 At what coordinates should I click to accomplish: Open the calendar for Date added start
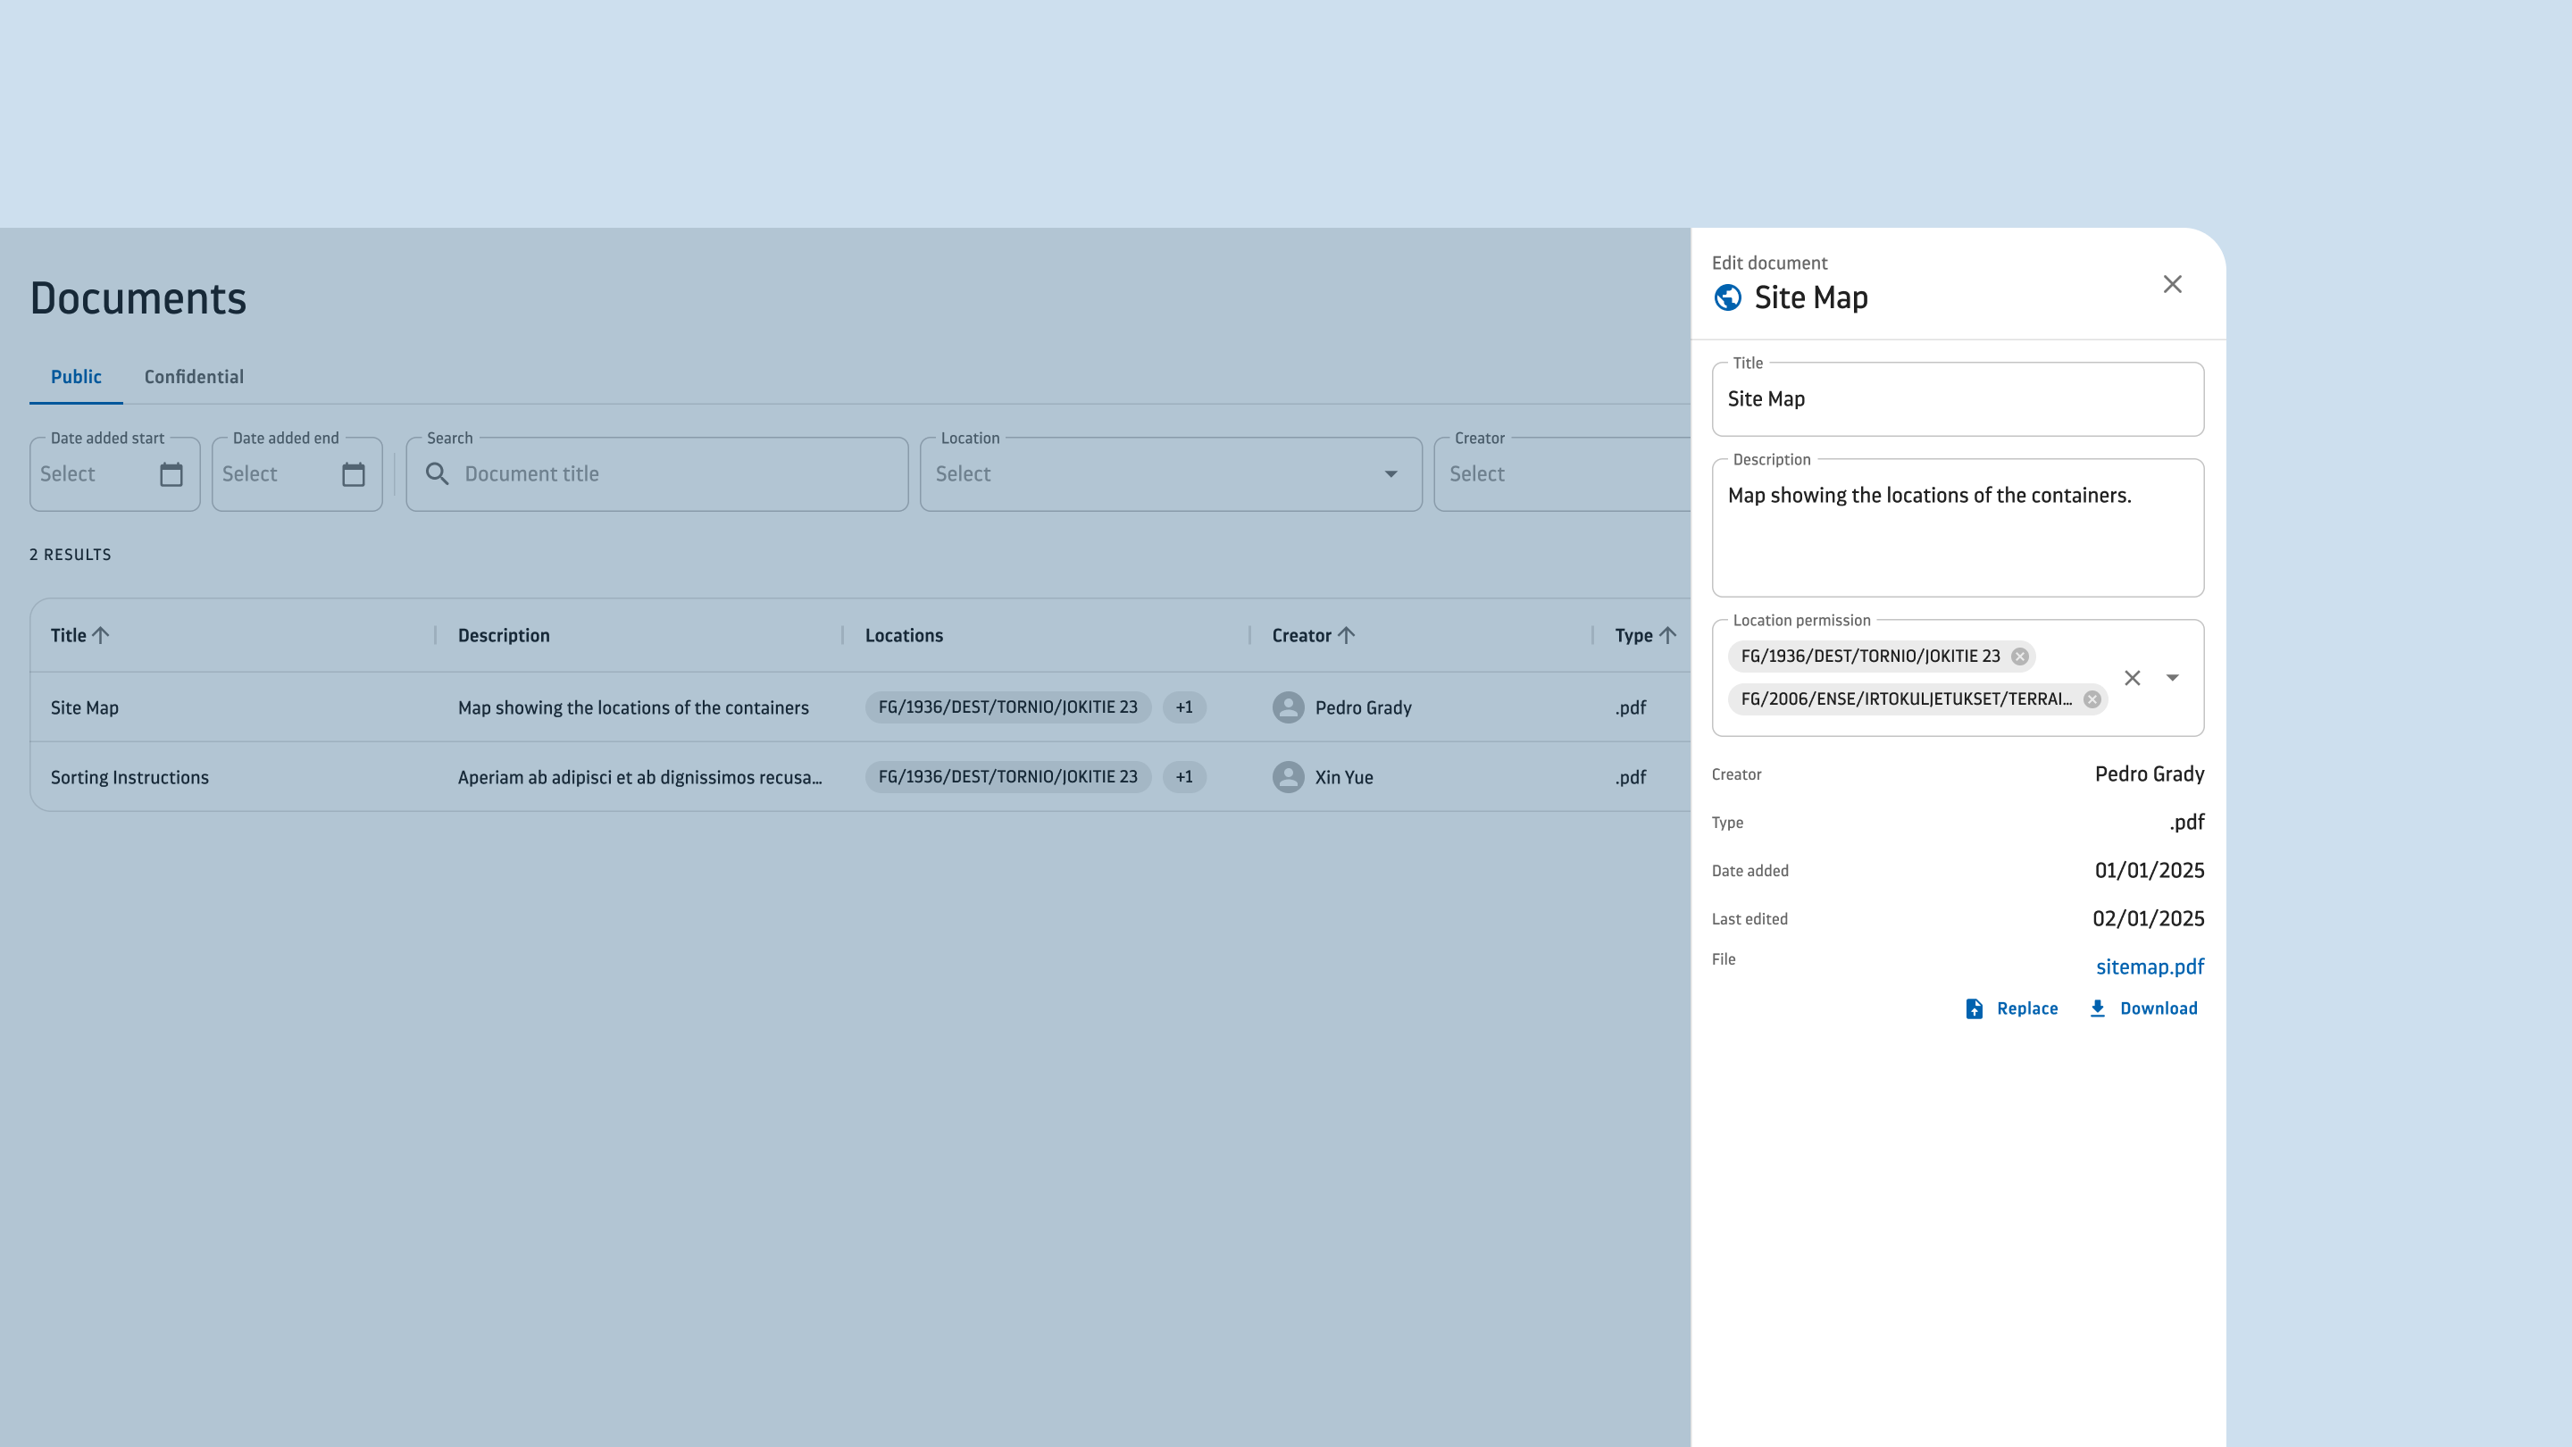pos(171,474)
